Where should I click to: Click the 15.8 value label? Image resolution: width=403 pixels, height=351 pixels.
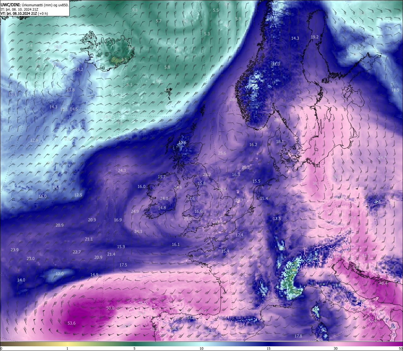pos(201,183)
